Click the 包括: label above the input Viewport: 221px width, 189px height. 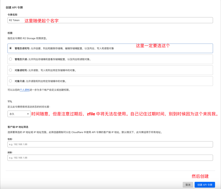pyautogui.click(x=10, y=139)
